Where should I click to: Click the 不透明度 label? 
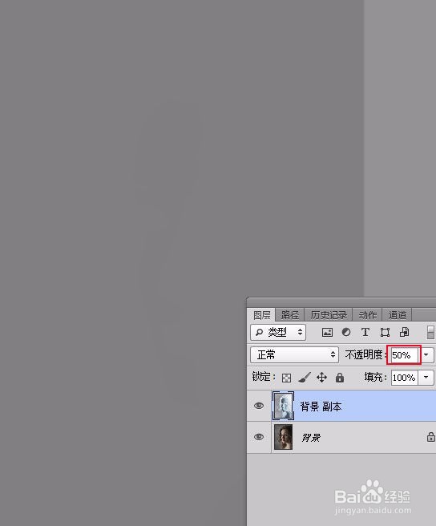tap(364, 354)
